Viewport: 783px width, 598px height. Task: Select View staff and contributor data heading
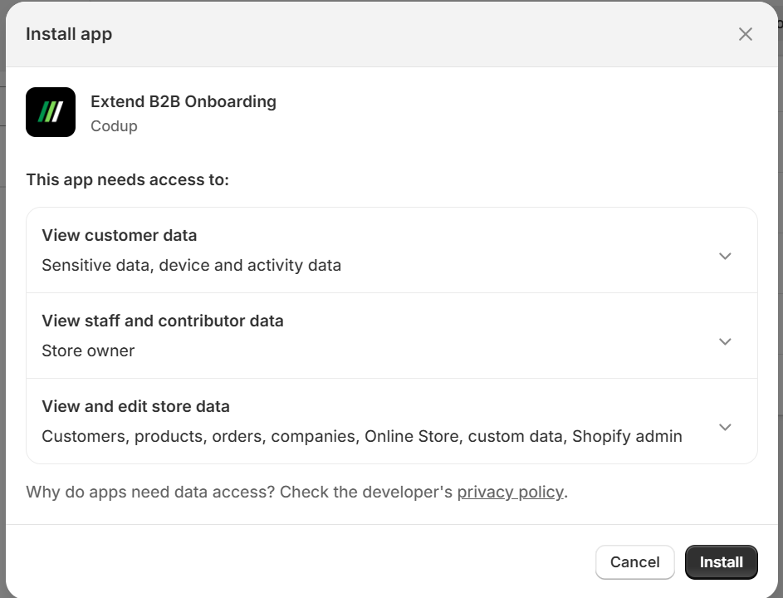(x=163, y=321)
